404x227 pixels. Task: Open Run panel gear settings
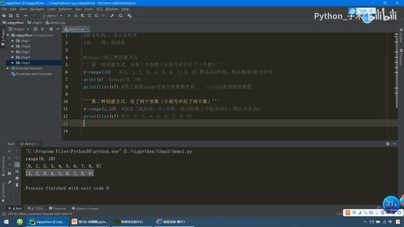point(388,144)
